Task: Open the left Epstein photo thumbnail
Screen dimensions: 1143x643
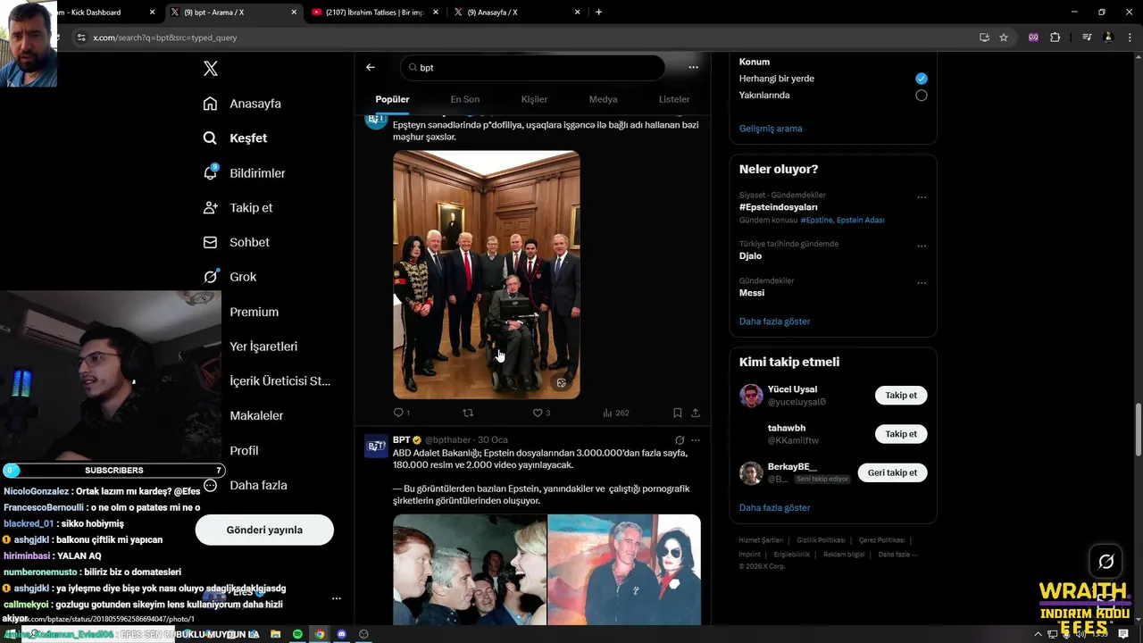Action: (470, 570)
